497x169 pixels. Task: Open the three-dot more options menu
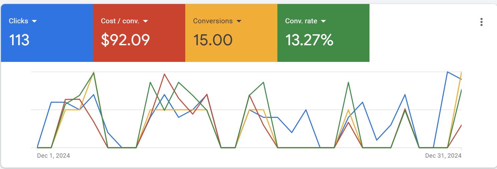[x=481, y=22]
